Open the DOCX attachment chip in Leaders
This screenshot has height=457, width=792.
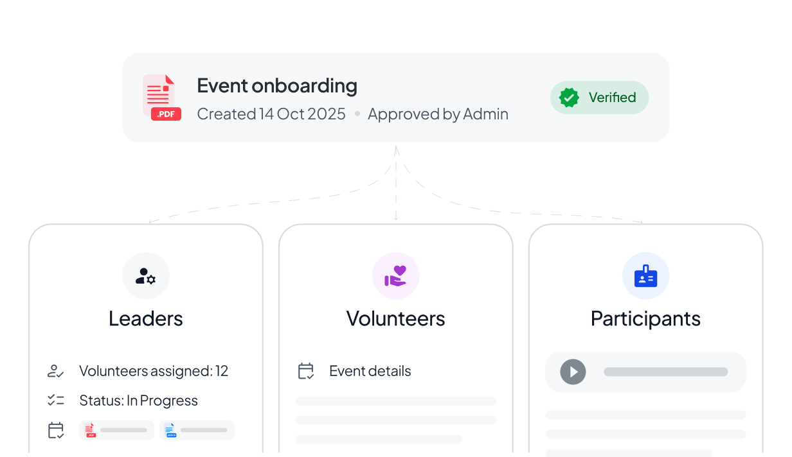click(197, 430)
